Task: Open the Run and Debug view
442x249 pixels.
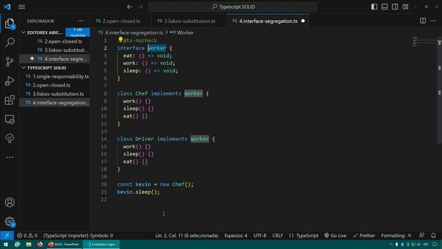Action: (x=10, y=81)
